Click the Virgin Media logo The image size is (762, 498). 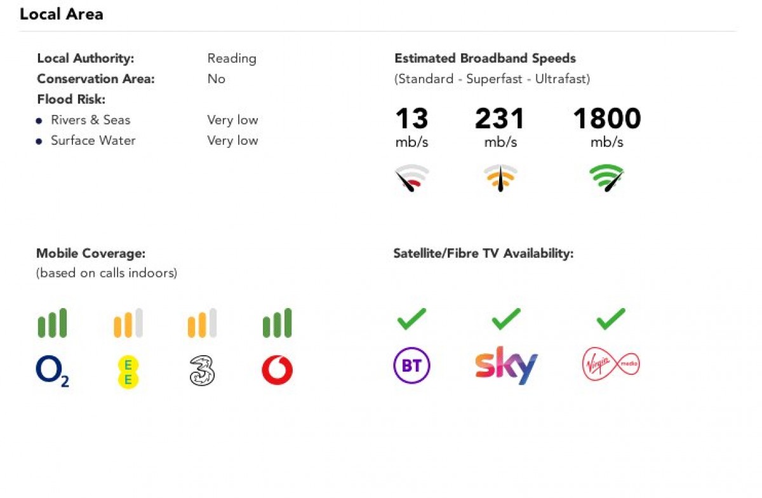click(611, 365)
